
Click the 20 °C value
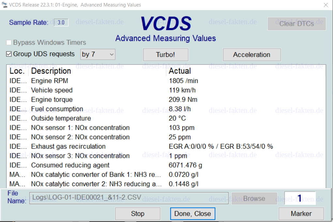(x=177, y=118)
